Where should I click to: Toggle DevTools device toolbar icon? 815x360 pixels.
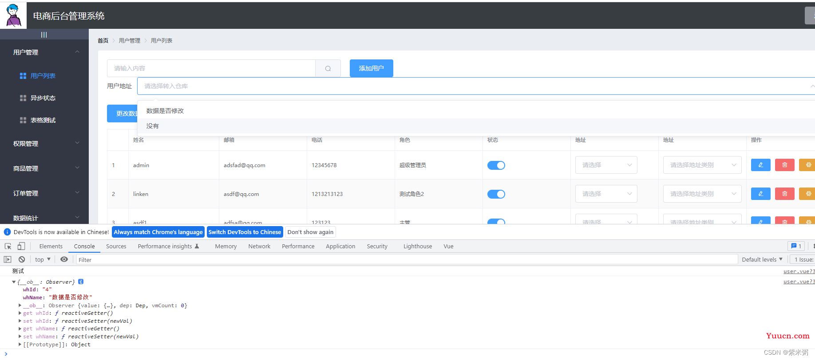21,246
